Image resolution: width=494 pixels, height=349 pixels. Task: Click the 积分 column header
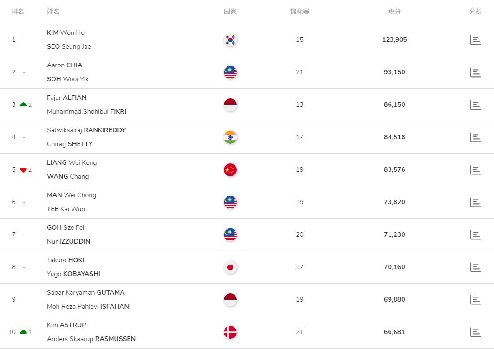point(394,12)
